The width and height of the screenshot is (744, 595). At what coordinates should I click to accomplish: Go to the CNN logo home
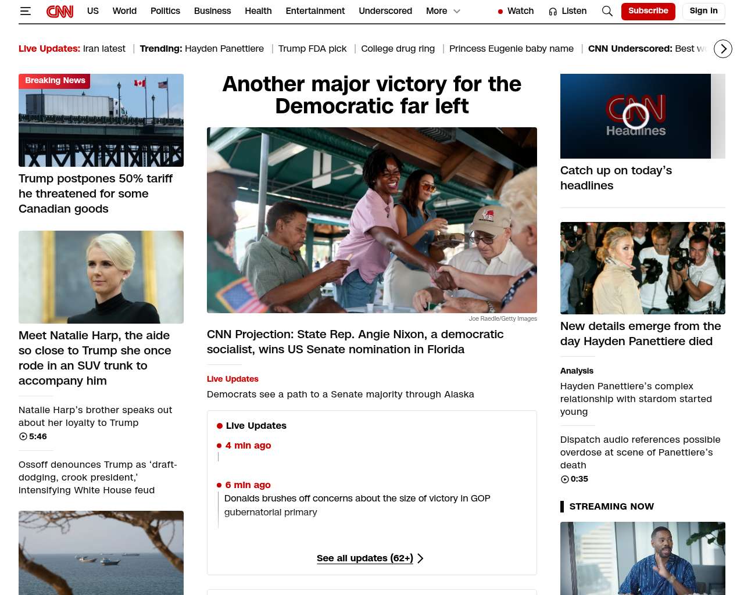tap(60, 11)
